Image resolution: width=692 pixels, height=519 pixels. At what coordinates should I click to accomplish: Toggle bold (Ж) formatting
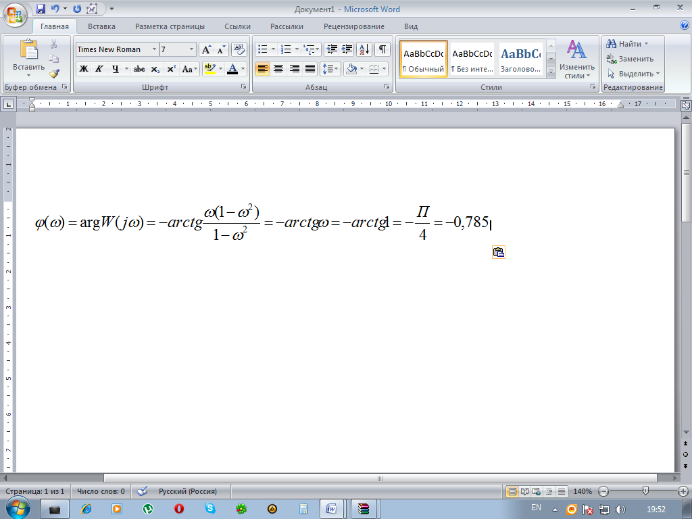tap(83, 69)
